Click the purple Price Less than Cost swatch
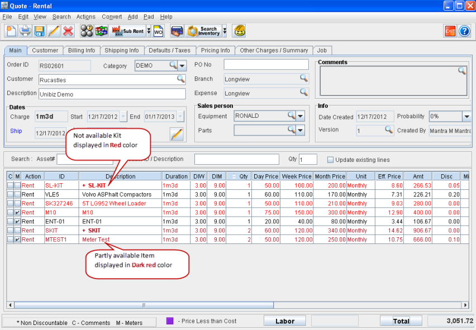 [170, 321]
